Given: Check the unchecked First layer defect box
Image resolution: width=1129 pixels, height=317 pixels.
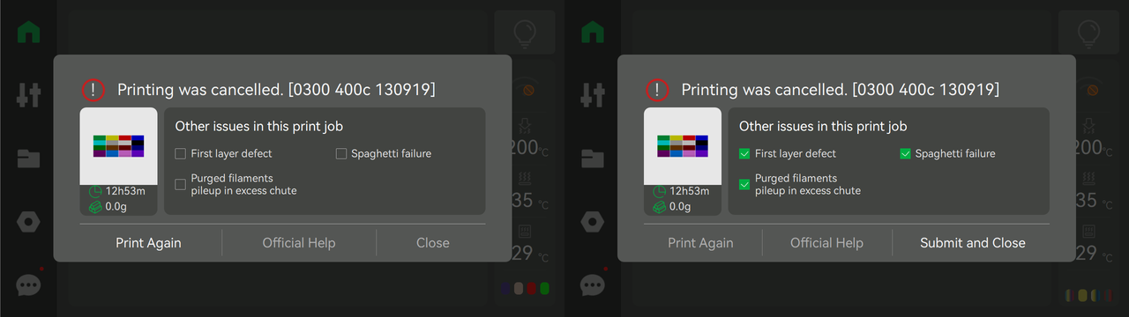Looking at the screenshot, I should tap(181, 153).
